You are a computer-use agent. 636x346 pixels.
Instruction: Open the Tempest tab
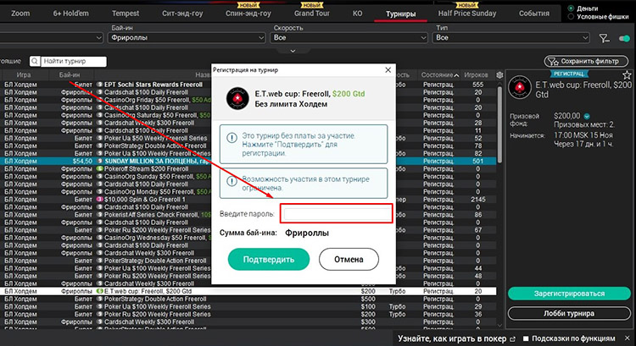pos(126,14)
